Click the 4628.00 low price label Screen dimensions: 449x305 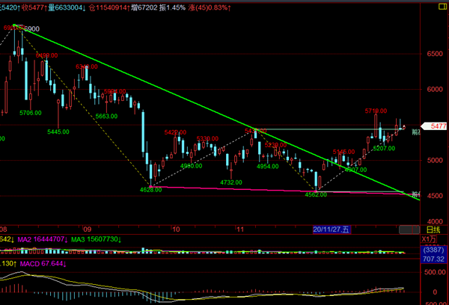[x=150, y=190]
